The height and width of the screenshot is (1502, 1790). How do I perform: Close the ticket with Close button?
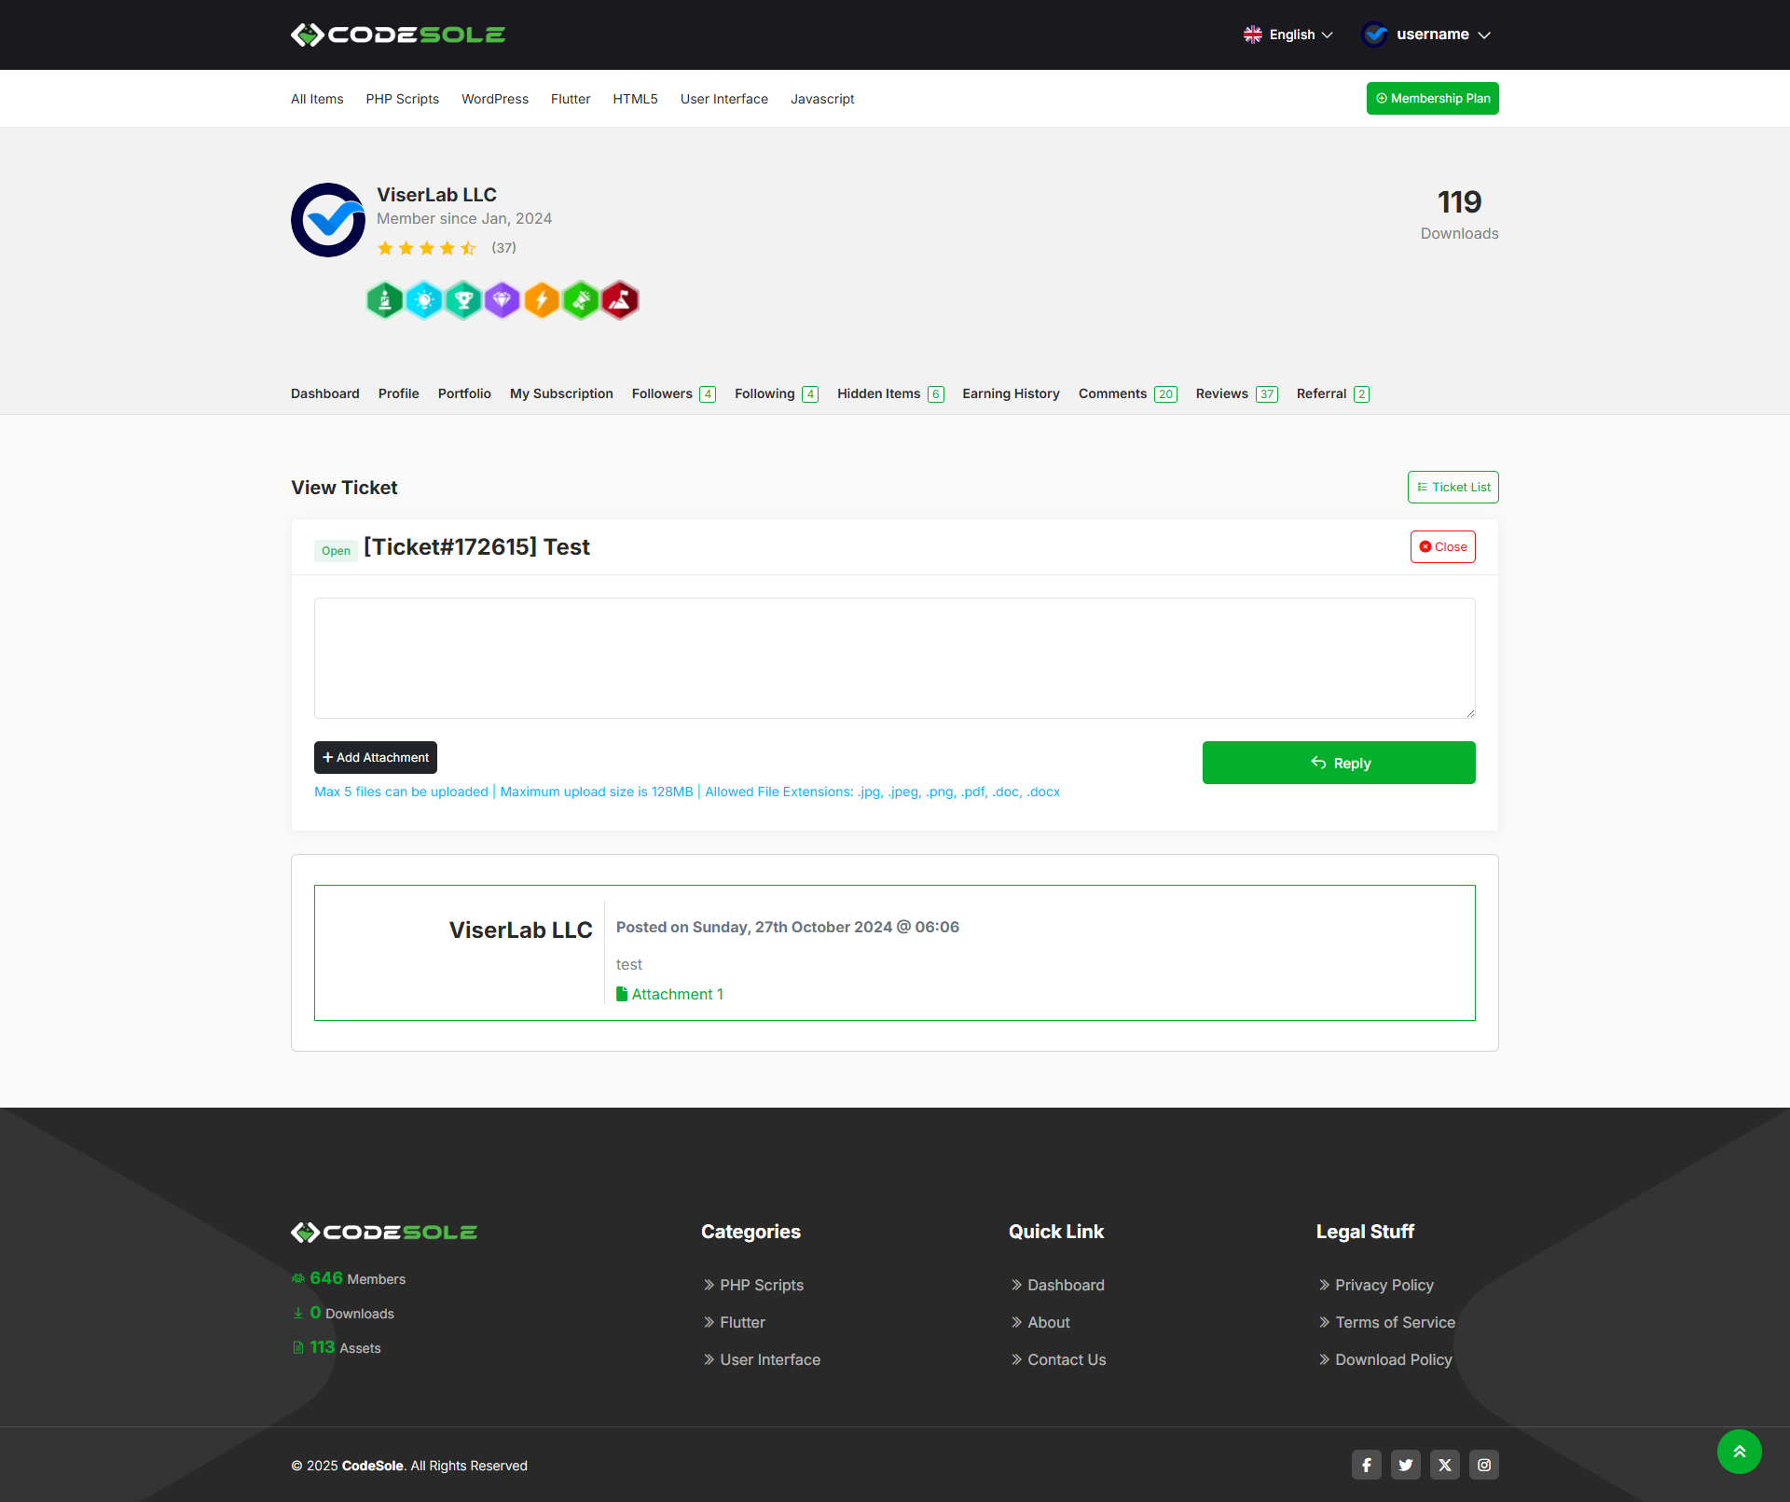click(x=1442, y=546)
